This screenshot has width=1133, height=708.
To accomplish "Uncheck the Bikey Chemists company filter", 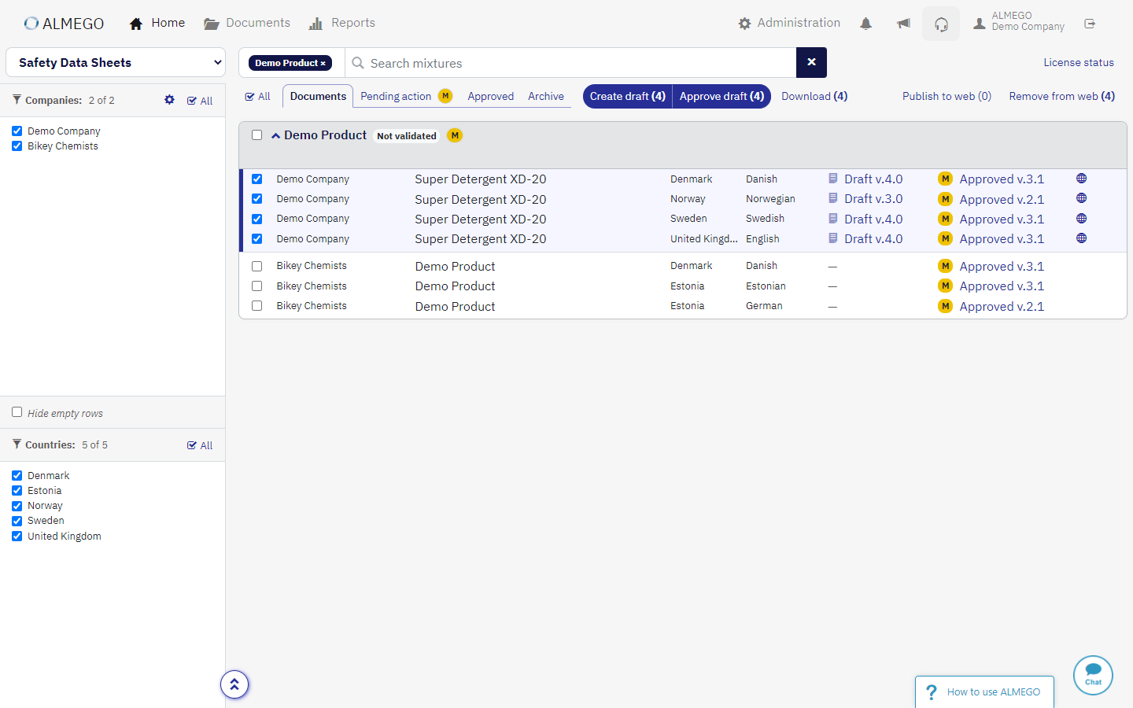I will pyautogui.click(x=17, y=146).
